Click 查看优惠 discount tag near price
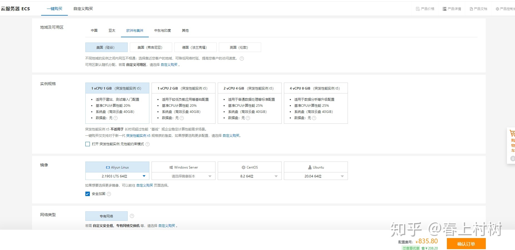The width and height of the screenshot is (515, 250). (x=411, y=248)
